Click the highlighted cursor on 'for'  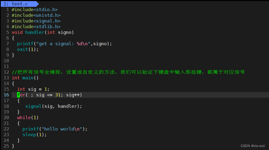[18, 95]
